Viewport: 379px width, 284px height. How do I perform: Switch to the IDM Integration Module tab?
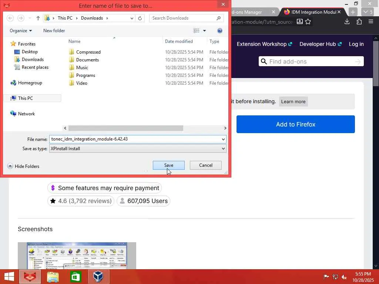click(313, 12)
